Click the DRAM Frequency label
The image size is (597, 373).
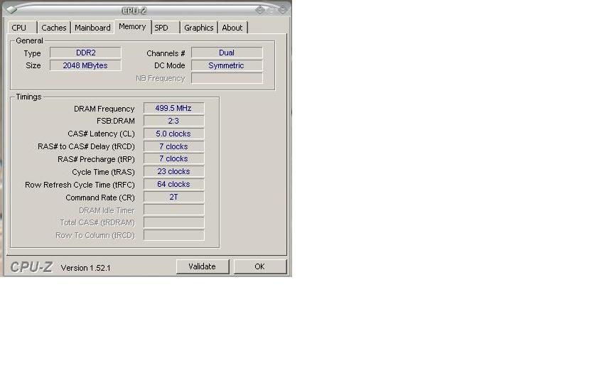[x=104, y=109]
